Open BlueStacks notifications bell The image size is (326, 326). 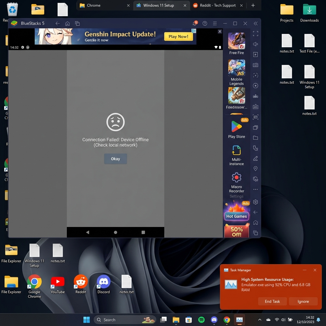(195, 23)
